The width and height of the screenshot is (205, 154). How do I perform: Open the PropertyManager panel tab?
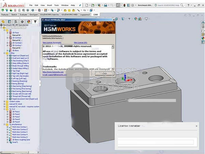(10, 22)
